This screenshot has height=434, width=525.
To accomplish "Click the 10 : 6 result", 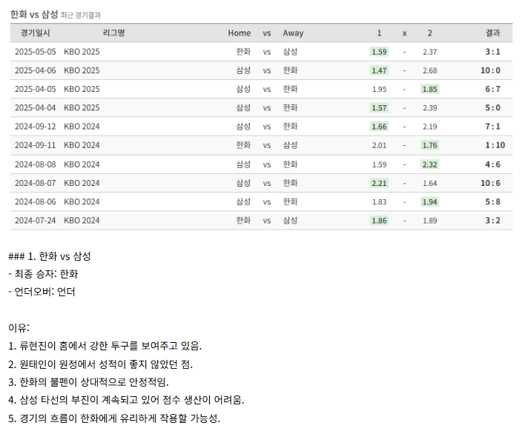I will (490, 183).
